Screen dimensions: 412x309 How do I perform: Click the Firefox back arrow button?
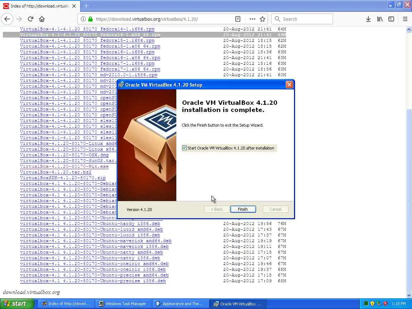click(7, 19)
